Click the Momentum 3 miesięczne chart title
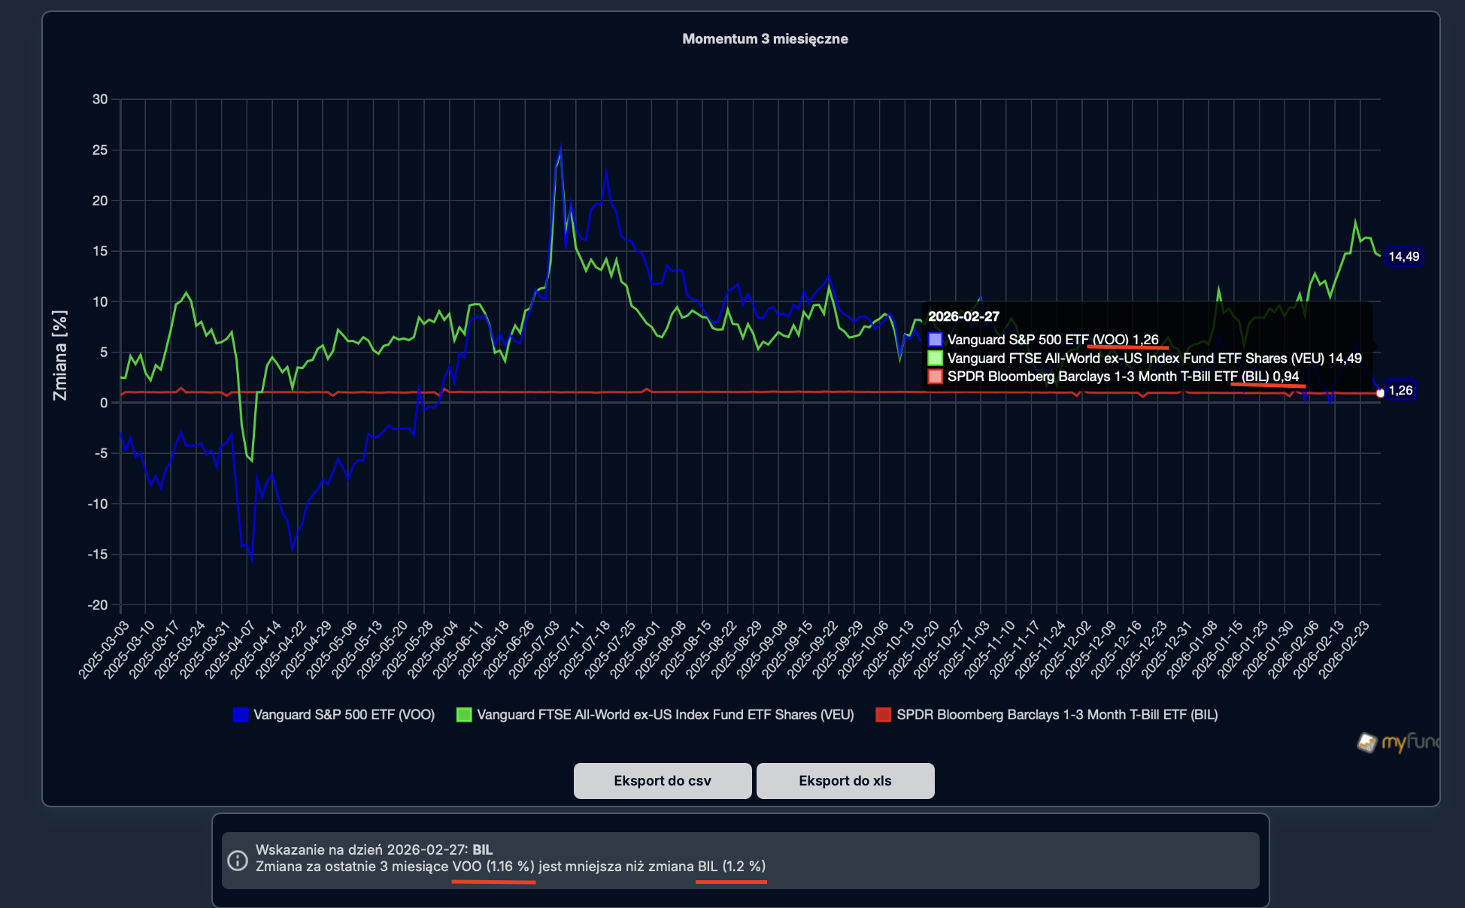 765,39
